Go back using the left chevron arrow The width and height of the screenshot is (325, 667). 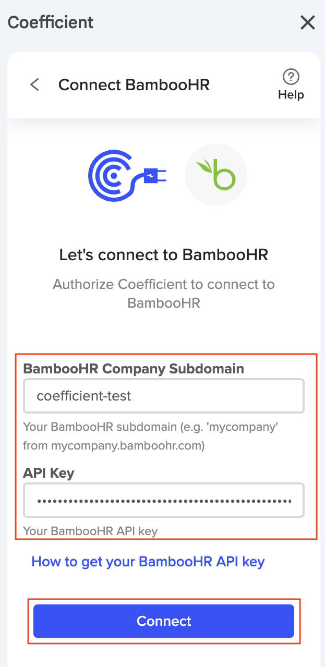pos(35,84)
